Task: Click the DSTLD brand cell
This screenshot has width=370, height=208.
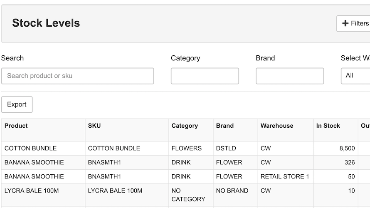Action: coord(226,149)
